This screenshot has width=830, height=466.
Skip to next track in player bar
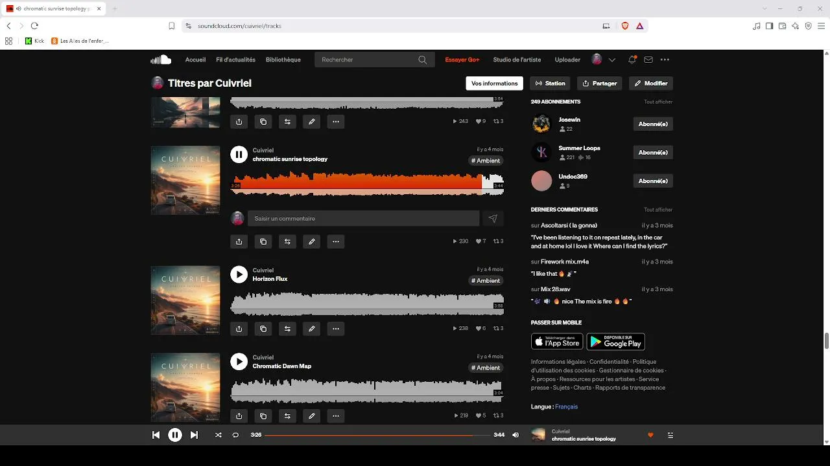194,435
